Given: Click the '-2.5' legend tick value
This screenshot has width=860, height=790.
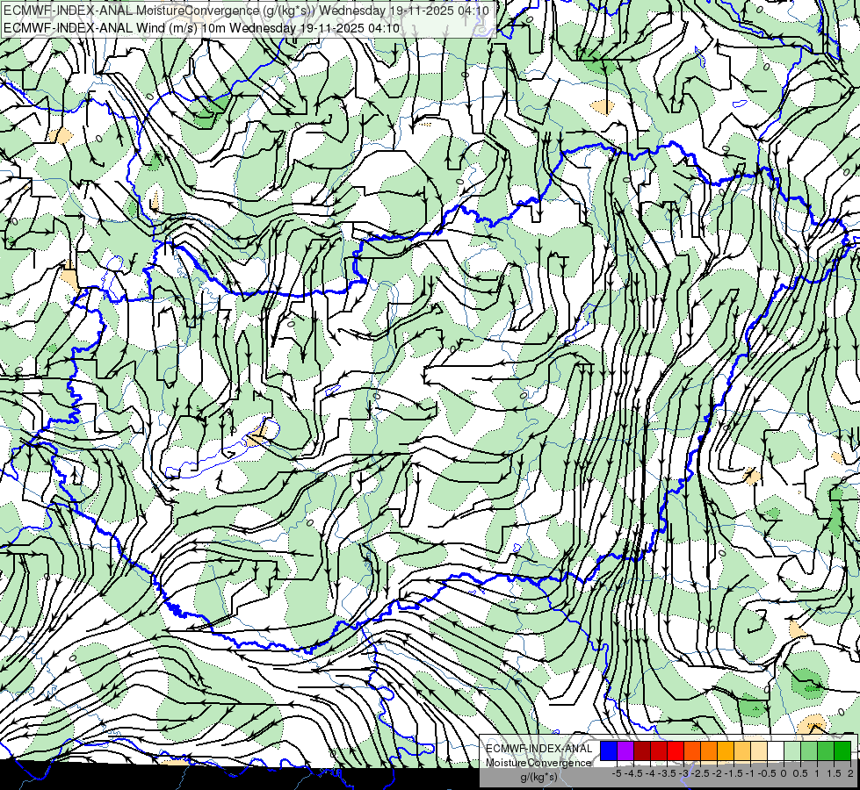Looking at the screenshot, I should point(698,773).
